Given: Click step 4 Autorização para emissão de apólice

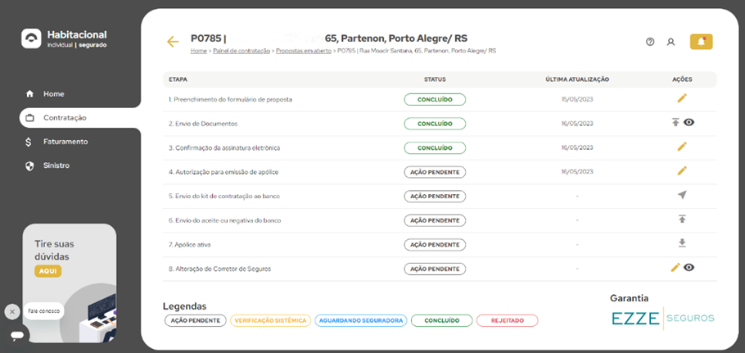Looking at the screenshot, I should coord(223,172).
